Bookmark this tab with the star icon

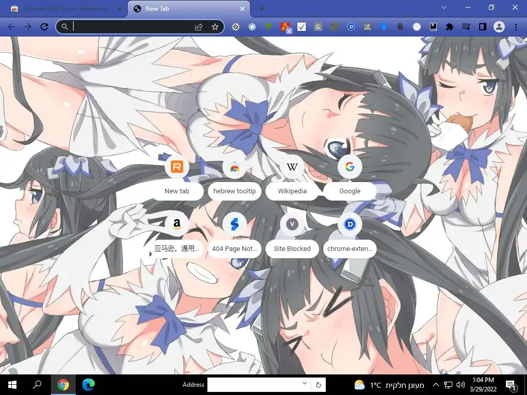tap(215, 27)
